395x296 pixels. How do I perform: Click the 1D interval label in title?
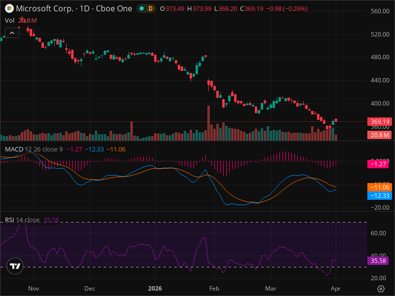(84, 8)
